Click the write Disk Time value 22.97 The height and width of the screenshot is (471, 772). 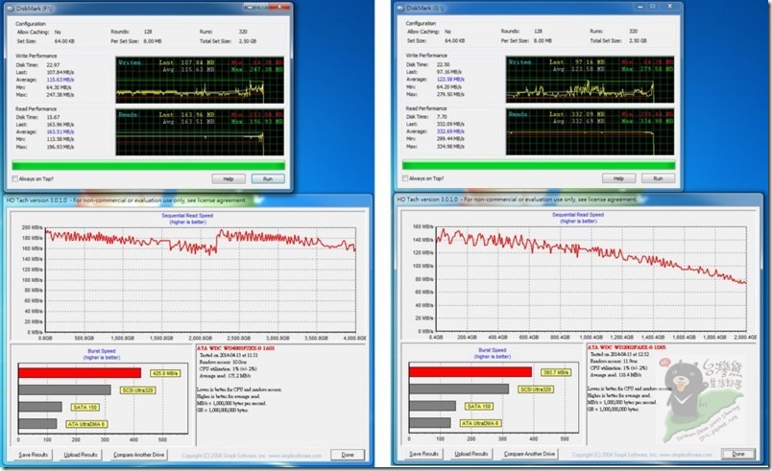53,65
